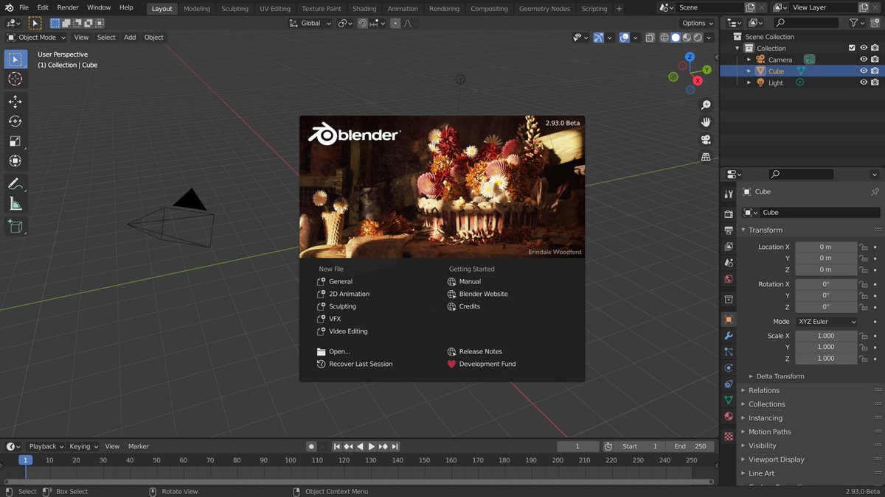Open the Playback dropdown in timeline
Viewport: 885px width, 497px height.
[x=46, y=446]
